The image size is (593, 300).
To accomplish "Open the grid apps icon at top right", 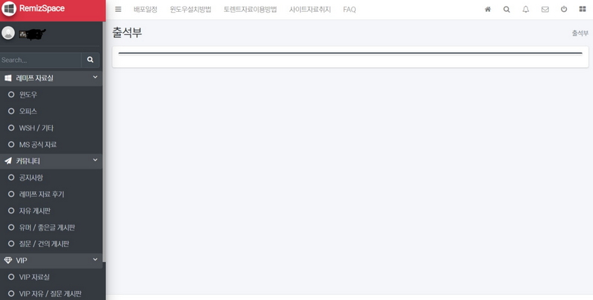I will pyautogui.click(x=583, y=10).
